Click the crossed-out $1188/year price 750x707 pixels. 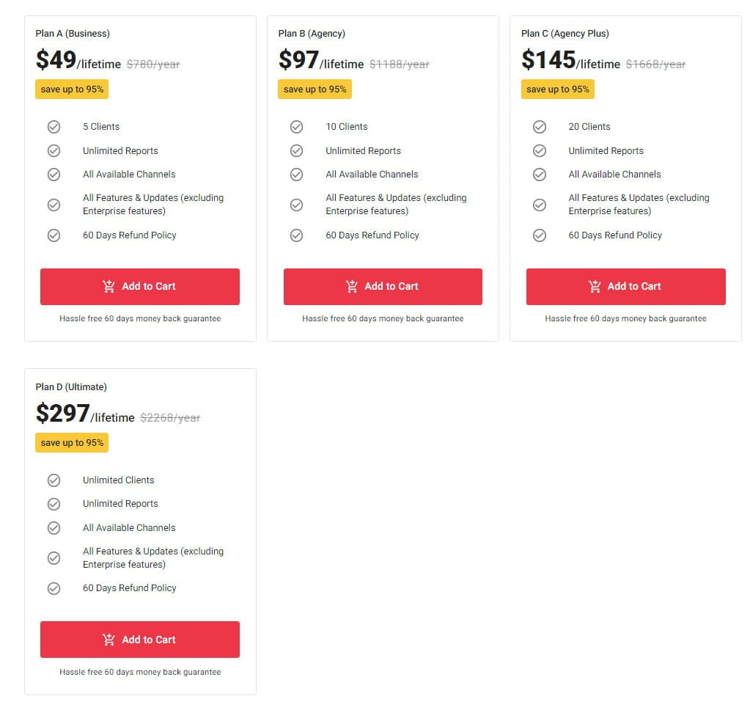399,65
